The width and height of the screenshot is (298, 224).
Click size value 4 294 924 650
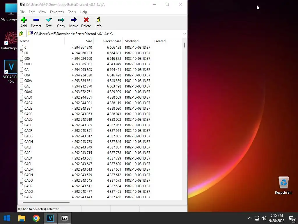click(x=82, y=58)
